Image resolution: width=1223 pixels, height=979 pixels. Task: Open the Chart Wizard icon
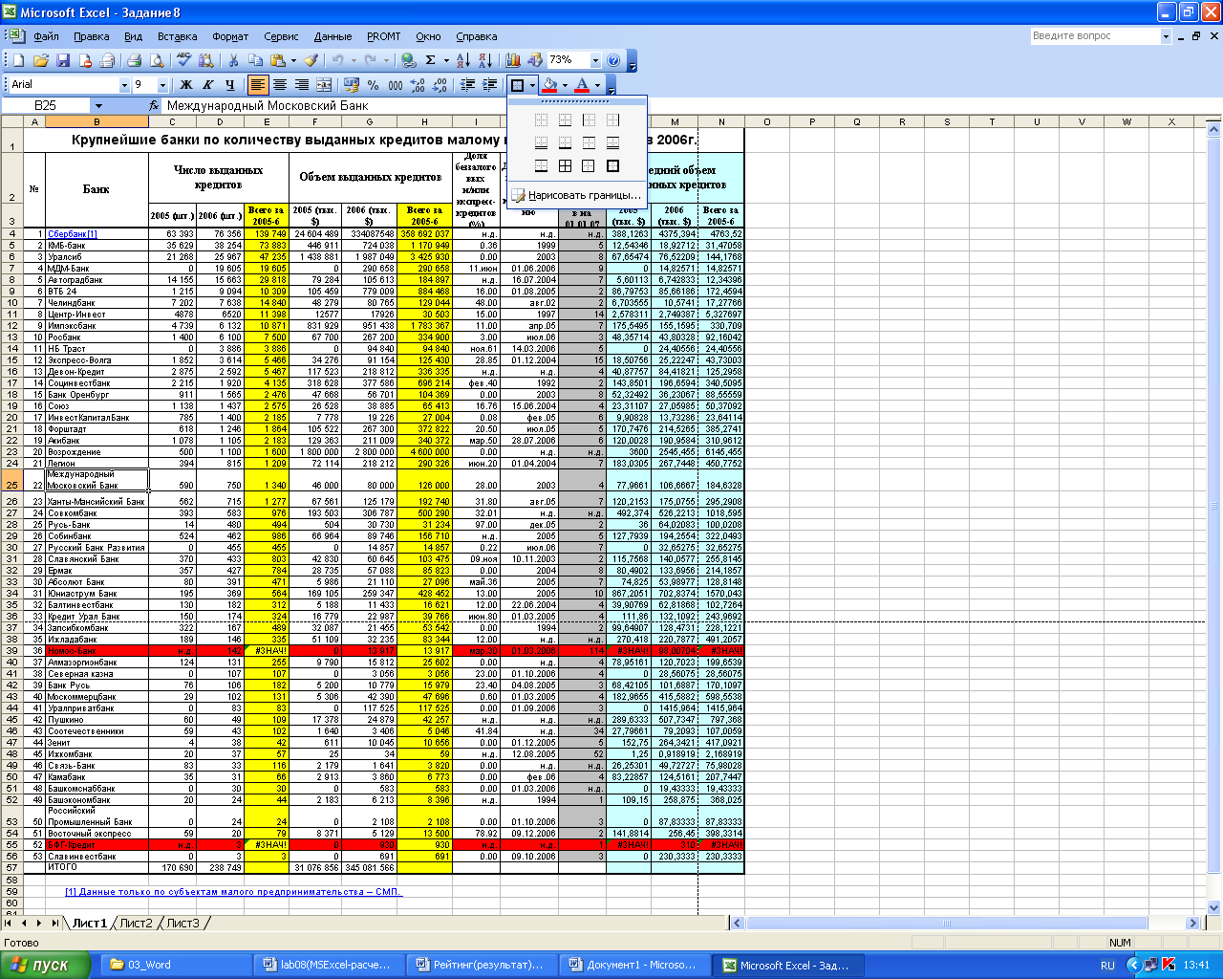[x=513, y=60]
